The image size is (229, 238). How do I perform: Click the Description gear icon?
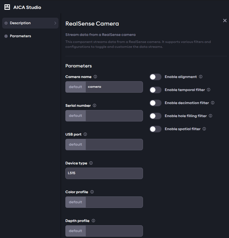point(6,23)
